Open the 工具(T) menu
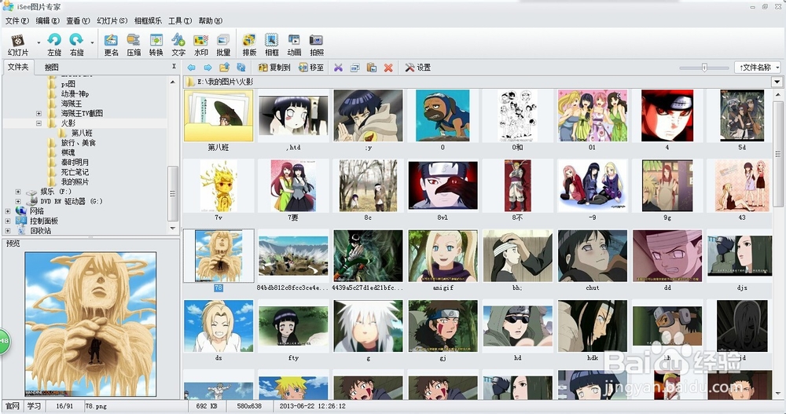Viewport: 786px width, 414px height. click(x=180, y=20)
